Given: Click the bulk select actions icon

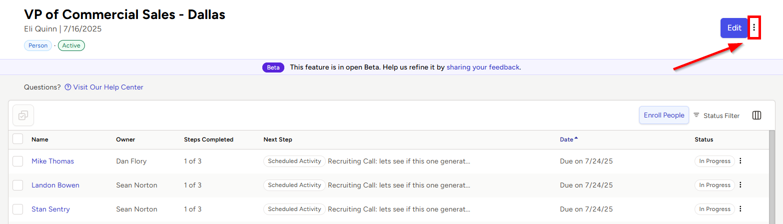Looking at the screenshot, I should click(23, 115).
